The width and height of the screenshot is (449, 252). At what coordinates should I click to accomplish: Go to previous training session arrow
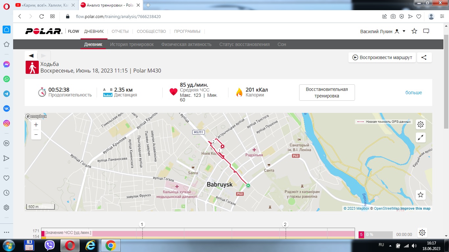pyautogui.click(x=31, y=55)
